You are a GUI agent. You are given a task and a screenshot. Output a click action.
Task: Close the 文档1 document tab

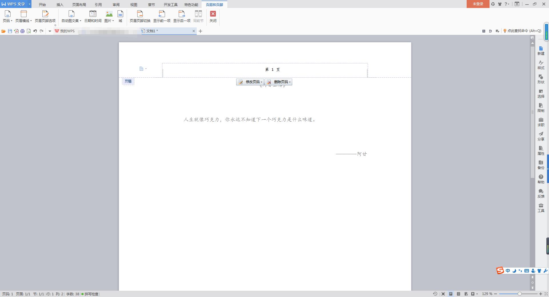pos(194,31)
